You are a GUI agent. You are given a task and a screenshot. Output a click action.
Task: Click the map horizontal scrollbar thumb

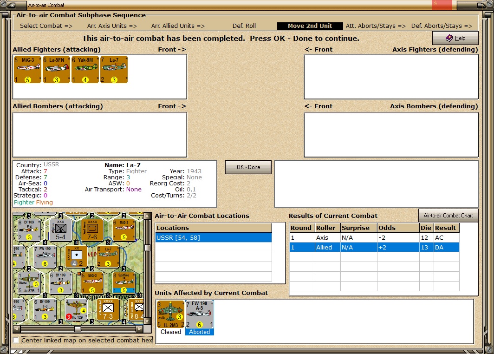(x=78, y=329)
